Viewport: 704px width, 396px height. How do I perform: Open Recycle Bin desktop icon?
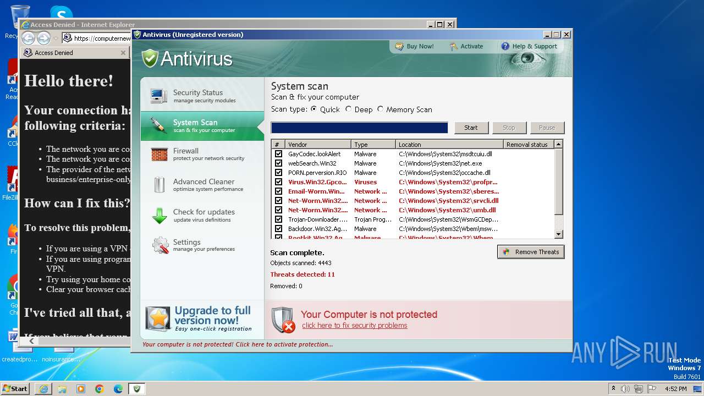pos(20,17)
